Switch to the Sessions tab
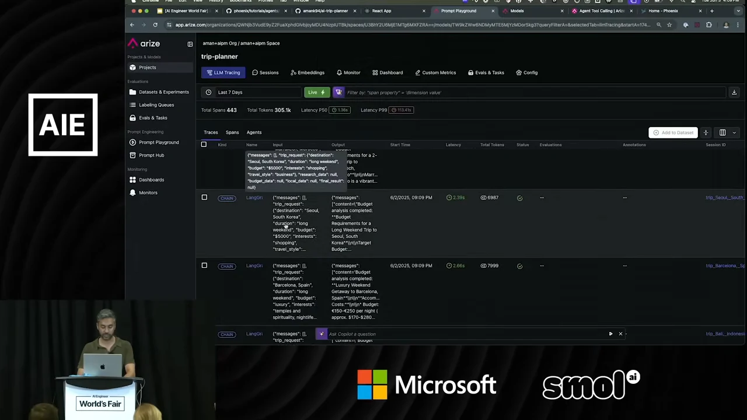The image size is (747, 420). coord(266,73)
